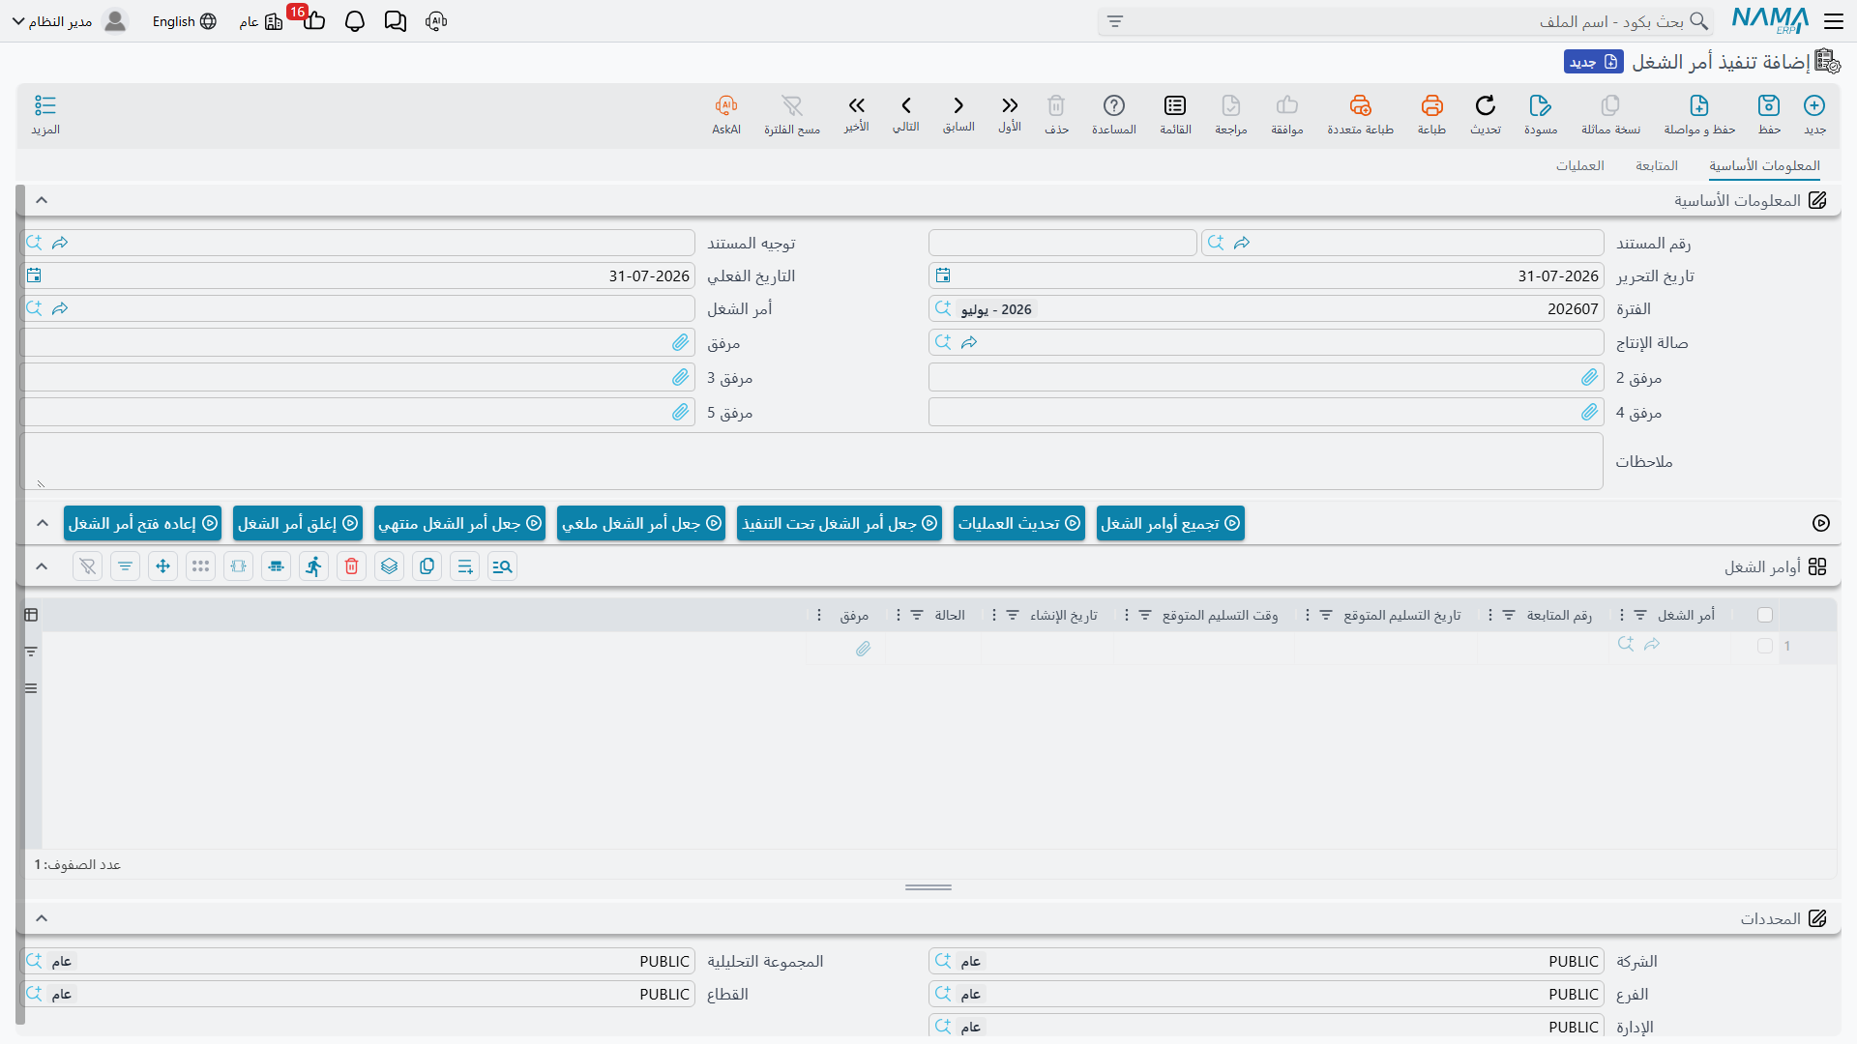Click the move arrows icon in grid toolbar
The height and width of the screenshot is (1044, 1857).
[x=163, y=566]
